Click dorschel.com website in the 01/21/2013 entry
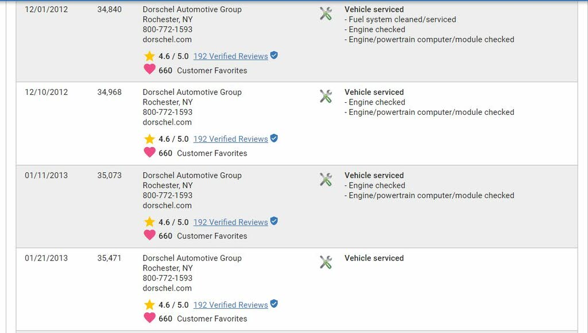This screenshot has height=333, width=588. (167, 288)
